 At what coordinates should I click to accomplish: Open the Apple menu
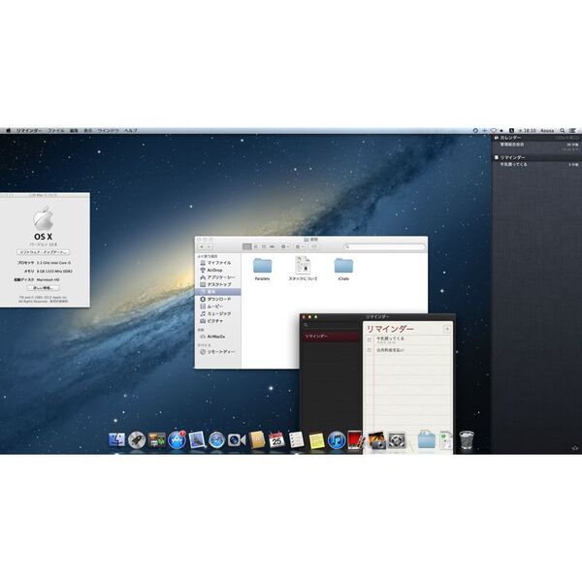pos(8,131)
